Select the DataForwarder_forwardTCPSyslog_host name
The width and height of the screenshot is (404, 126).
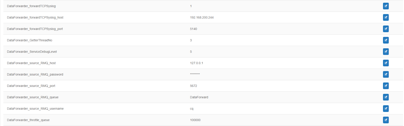[35, 17]
